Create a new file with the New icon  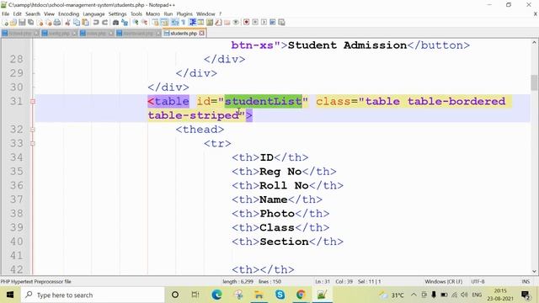point(6,23)
